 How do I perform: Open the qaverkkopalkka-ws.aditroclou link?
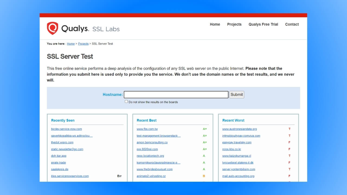pyautogui.click(x=72, y=136)
